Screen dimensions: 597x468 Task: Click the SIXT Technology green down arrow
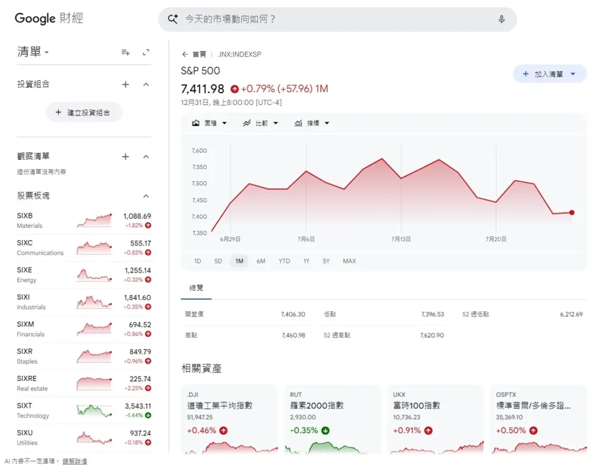point(148,416)
